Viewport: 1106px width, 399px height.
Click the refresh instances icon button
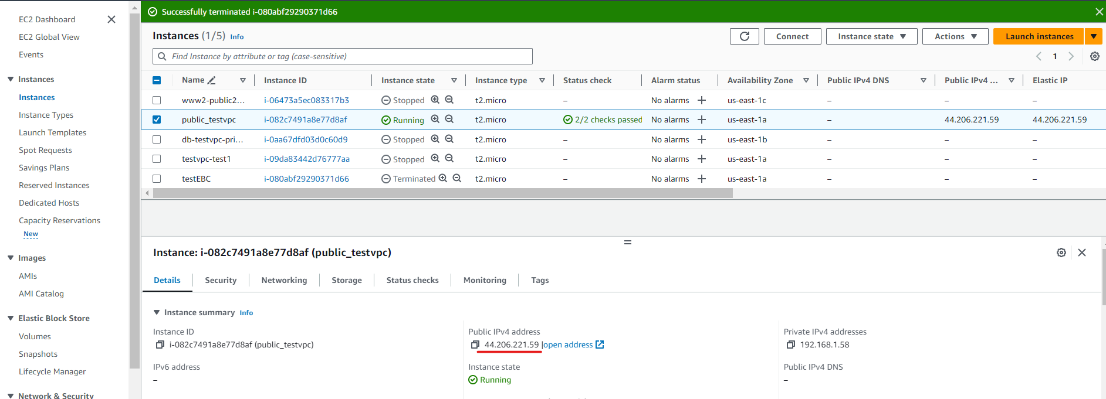(745, 36)
